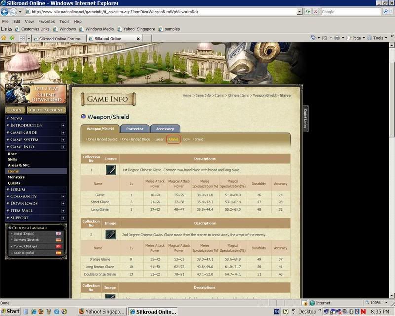Click the 2nd Degree Glavie image
Screen dimensions: 395x316
[x=111, y=234]
